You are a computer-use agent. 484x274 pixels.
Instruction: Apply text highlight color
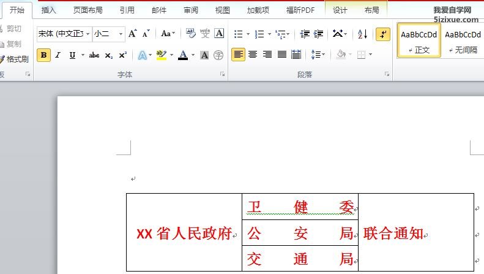click(161, 55)
